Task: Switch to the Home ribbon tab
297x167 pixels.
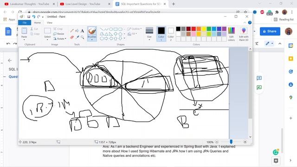Action: (x=37, y=23)
